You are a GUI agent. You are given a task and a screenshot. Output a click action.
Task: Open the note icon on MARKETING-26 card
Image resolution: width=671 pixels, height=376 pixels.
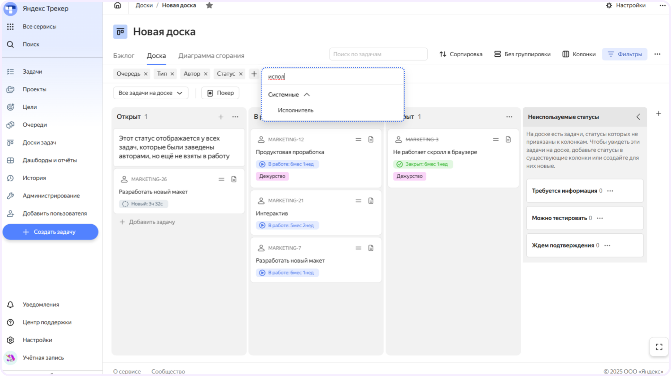[x=234, y=179]
